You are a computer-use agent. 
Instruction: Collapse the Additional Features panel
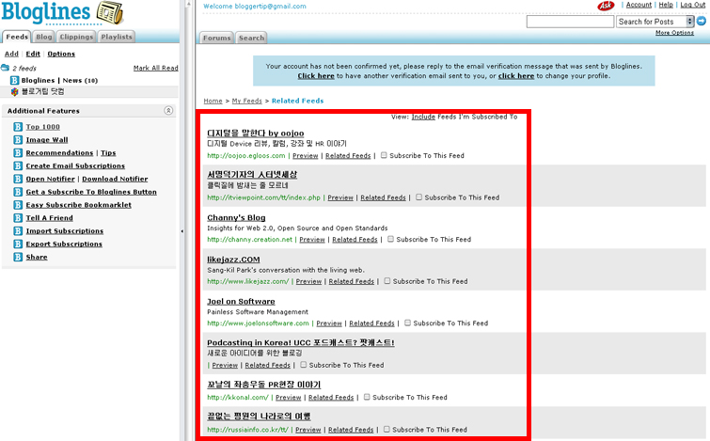coord(168,110)
